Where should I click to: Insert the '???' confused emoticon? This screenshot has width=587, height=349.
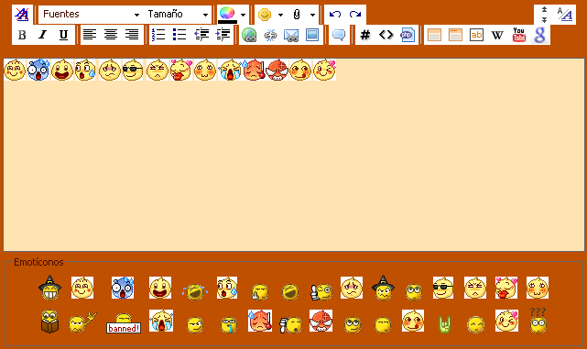(x=538, y=321)
